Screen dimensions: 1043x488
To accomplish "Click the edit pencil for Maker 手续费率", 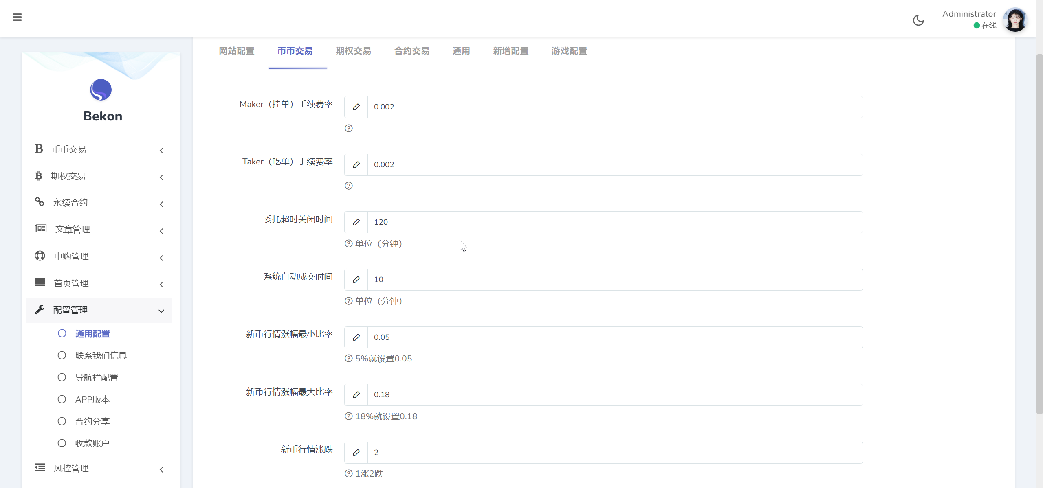I will (356, 107).
